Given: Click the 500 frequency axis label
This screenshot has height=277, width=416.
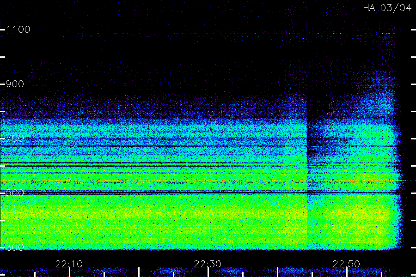Looking at the screenshot, I should (15, 193).
